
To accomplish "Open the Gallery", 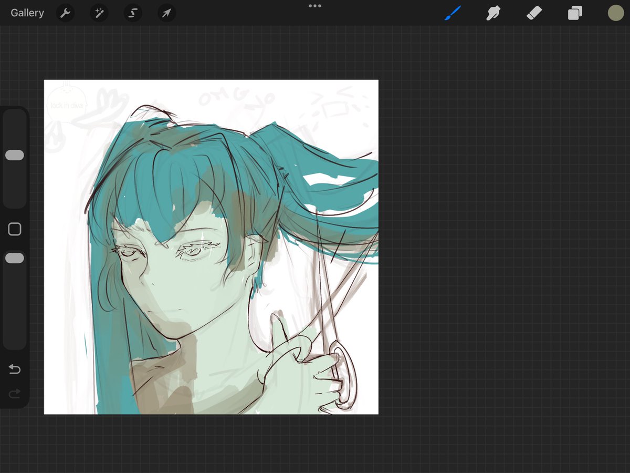I will (27, 13).
